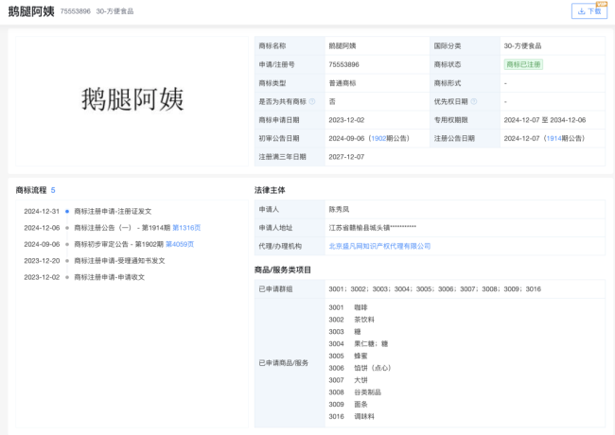The width and height of the screenshot is (615, 435).
Task: Click the 商品/服务类项目 section heading
Action: pyautogui.click(x=282, y=270)
